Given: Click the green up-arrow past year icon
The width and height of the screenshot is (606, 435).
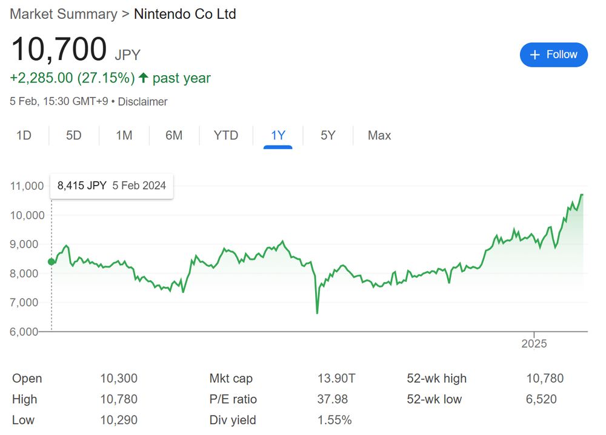Looking at the screenshot, I should (x=144, y=78).
